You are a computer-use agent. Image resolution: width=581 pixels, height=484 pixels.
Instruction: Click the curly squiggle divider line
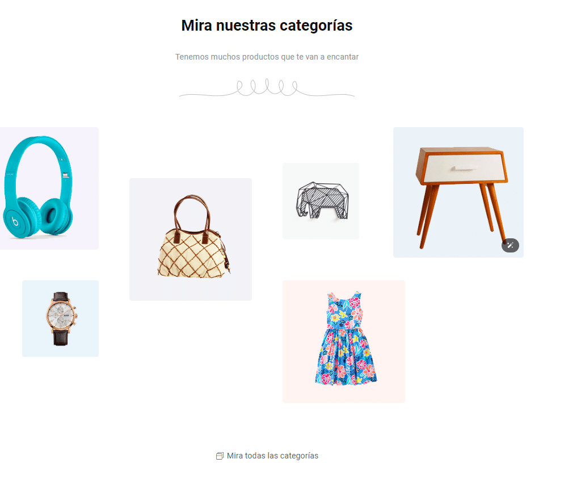267,88
